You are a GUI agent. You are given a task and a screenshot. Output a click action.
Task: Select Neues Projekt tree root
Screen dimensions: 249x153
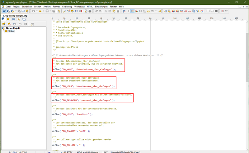13,28
